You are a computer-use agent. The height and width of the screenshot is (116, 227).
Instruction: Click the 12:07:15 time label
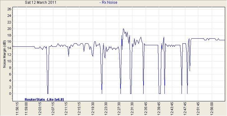coord(53,109)
